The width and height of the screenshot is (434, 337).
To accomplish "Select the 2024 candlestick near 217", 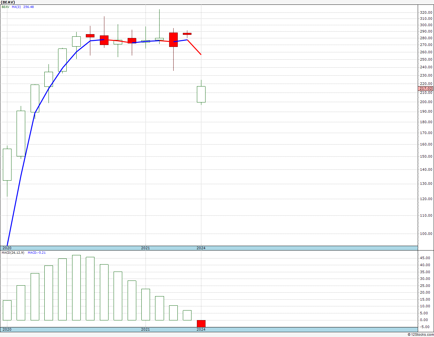I will point(201,94).
